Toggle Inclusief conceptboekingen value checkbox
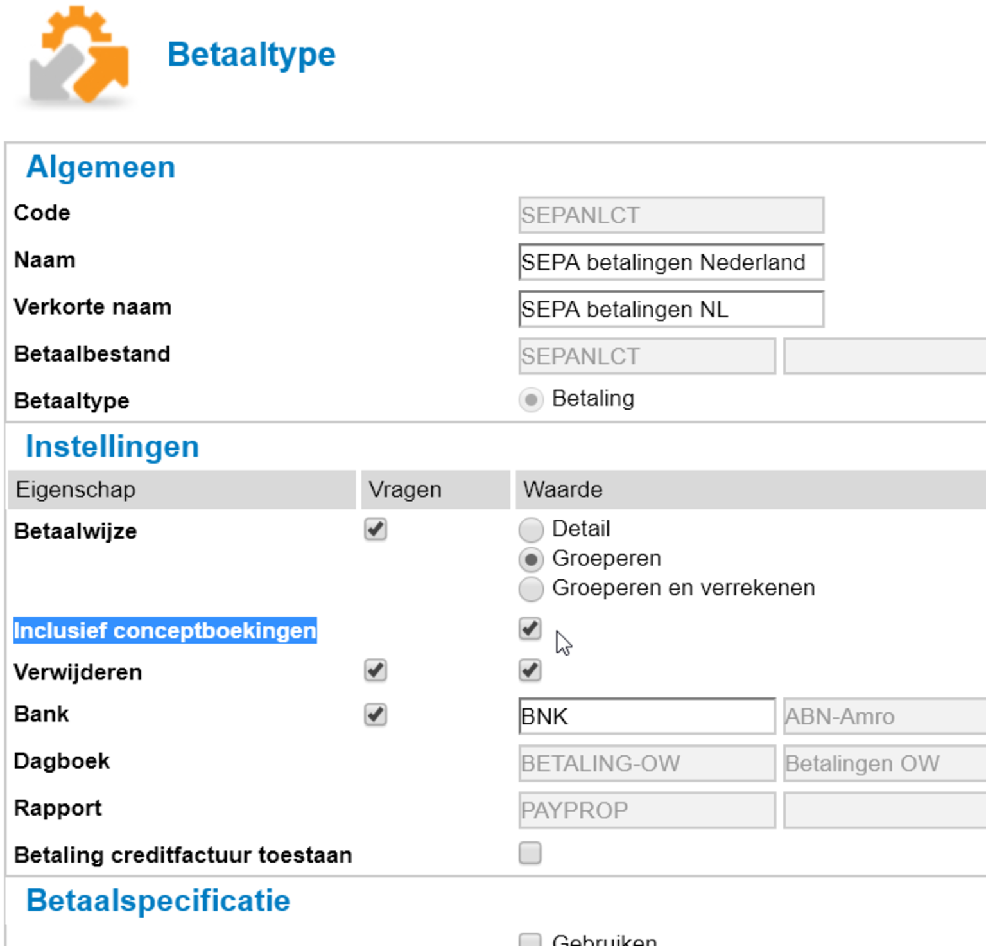This screenshot has height=946, width=986. 530,629
